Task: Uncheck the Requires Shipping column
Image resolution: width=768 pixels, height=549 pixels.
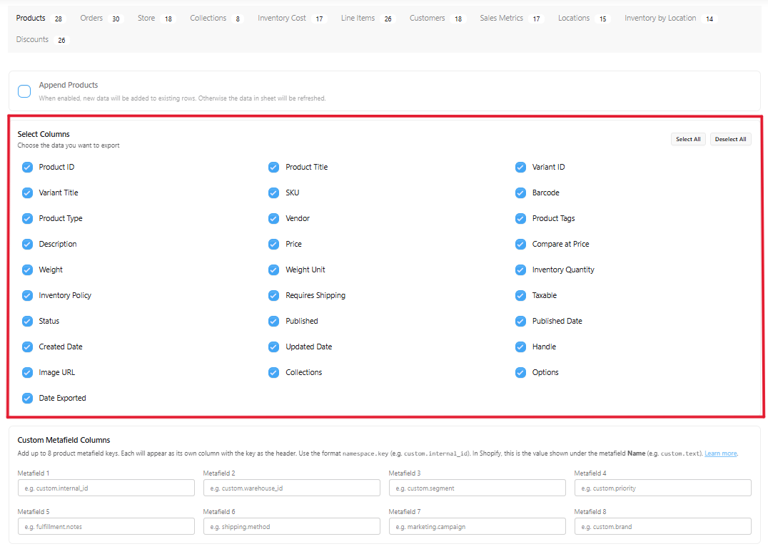Action: [x=274, y=296]
